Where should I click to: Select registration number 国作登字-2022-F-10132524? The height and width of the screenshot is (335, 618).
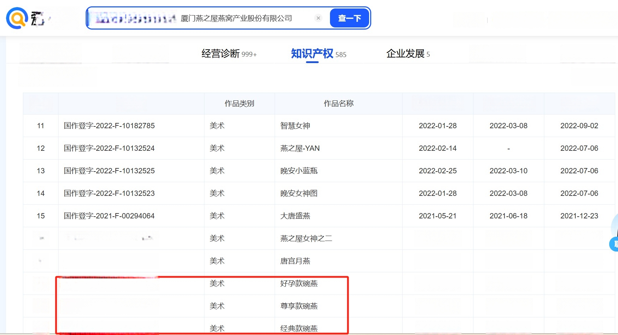(109, 148)
